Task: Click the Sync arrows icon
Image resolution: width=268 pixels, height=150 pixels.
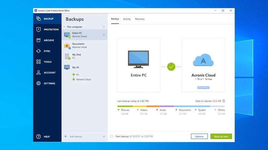Action: (x=39, y=51)
